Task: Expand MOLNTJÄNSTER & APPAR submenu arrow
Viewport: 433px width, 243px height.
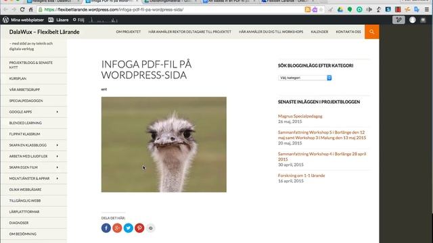Action: tap(57, 178)
